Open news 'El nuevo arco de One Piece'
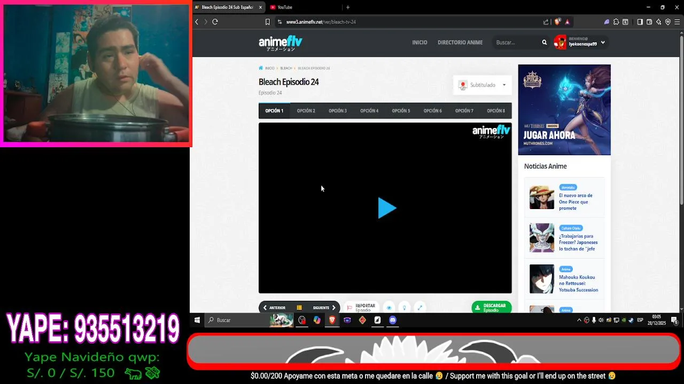This screenshot has width=684, height=384. (x=576, y=202)
